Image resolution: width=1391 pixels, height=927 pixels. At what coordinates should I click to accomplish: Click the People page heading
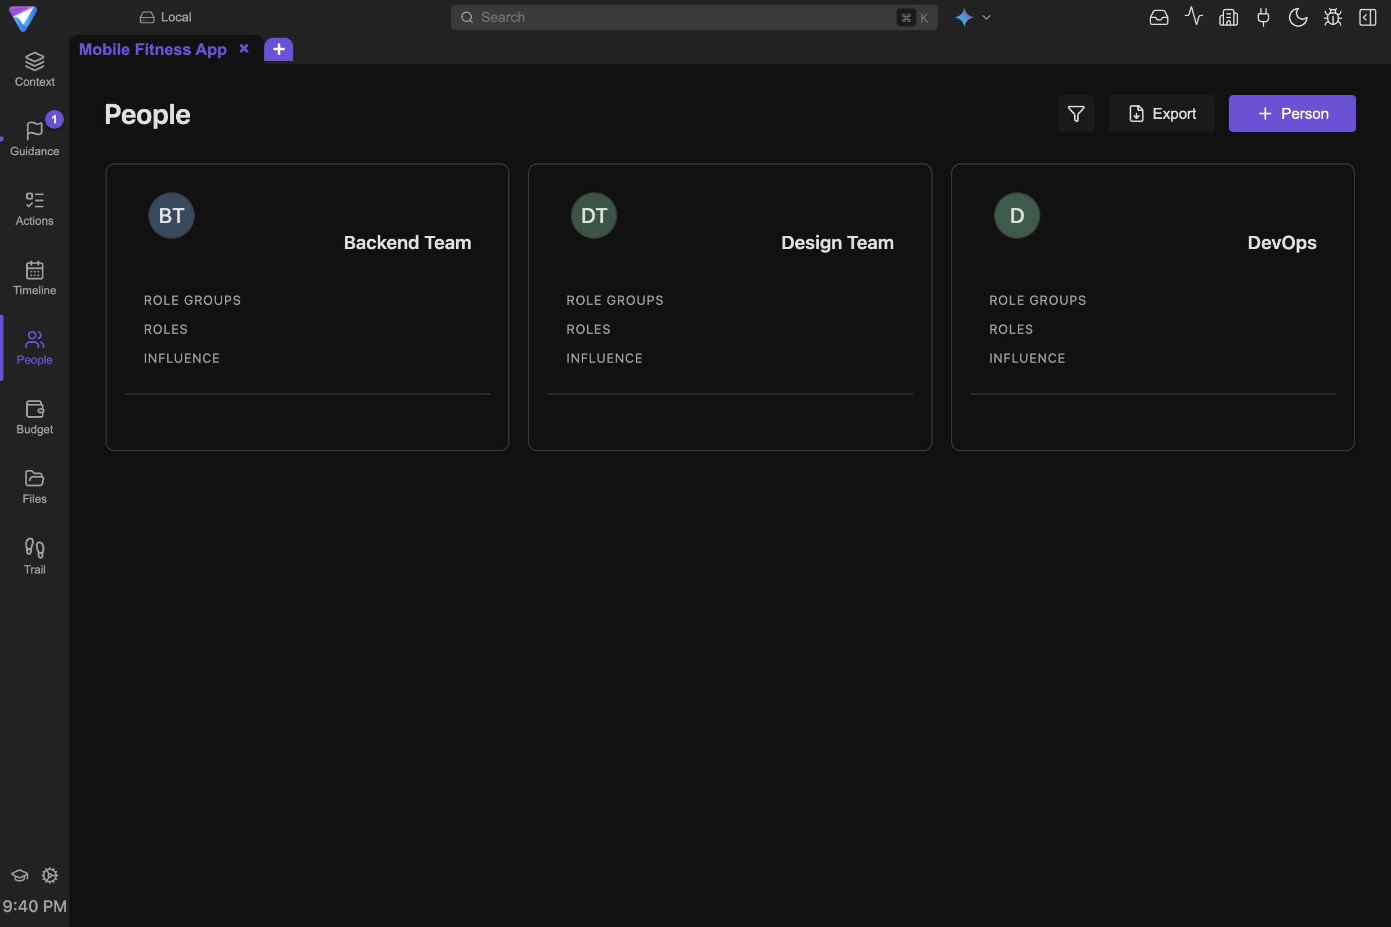[x=147, y=115]
